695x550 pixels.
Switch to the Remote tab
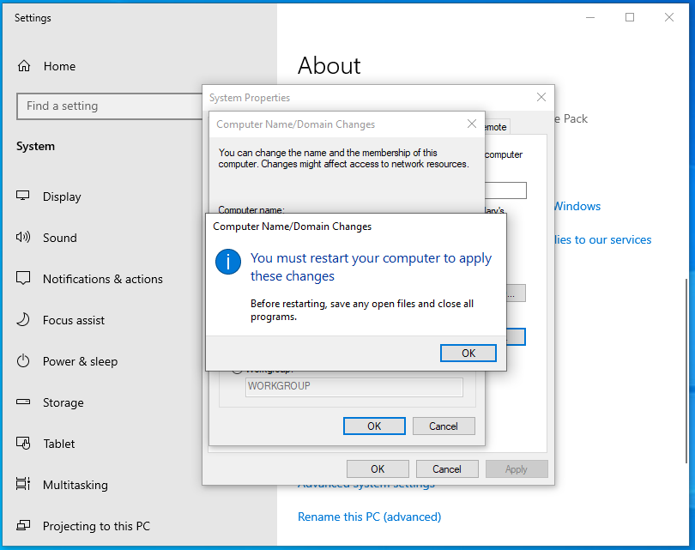(x=495, y=127)
